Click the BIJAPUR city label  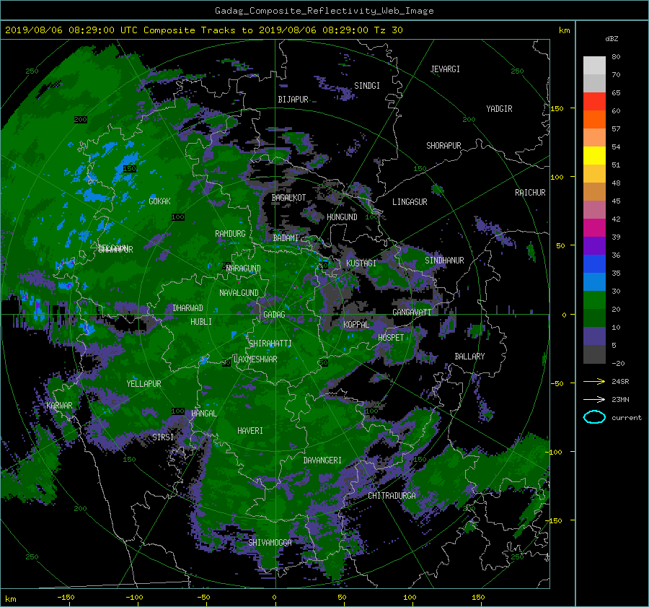[293, 100]
